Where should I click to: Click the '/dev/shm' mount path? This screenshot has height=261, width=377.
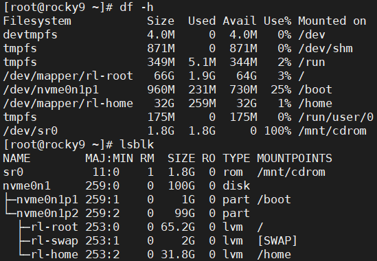point(325,48)
